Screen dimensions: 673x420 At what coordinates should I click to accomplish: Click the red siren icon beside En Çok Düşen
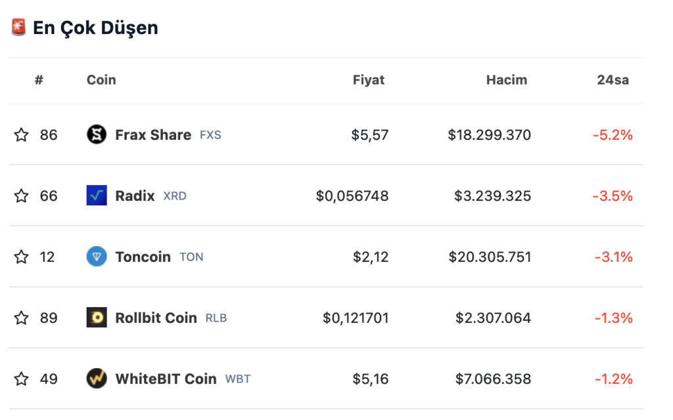click(x=18, y=27)
